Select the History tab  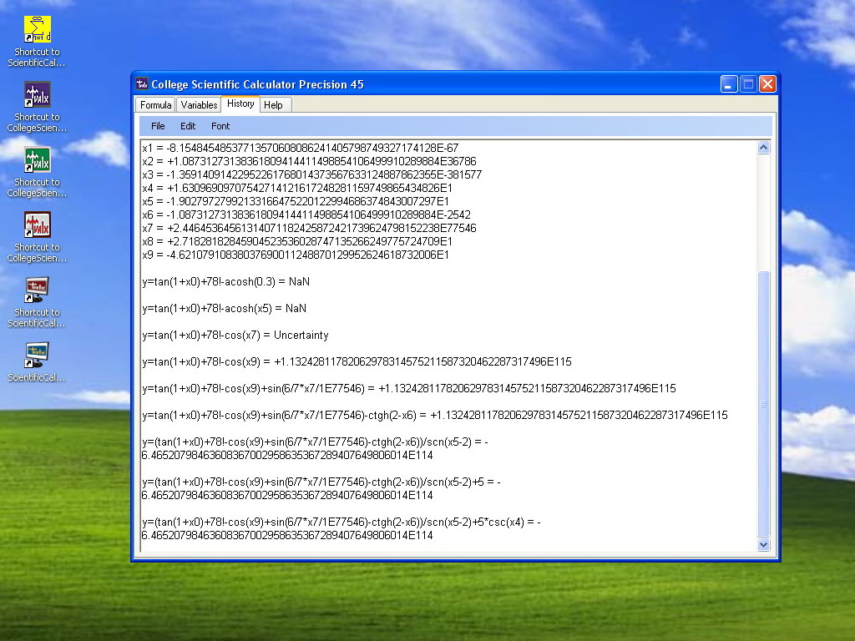pos(240,103)
